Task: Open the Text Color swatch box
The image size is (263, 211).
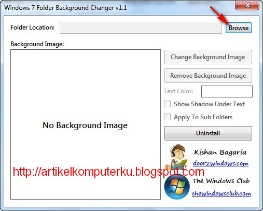Action: click(x=227, y=91)
